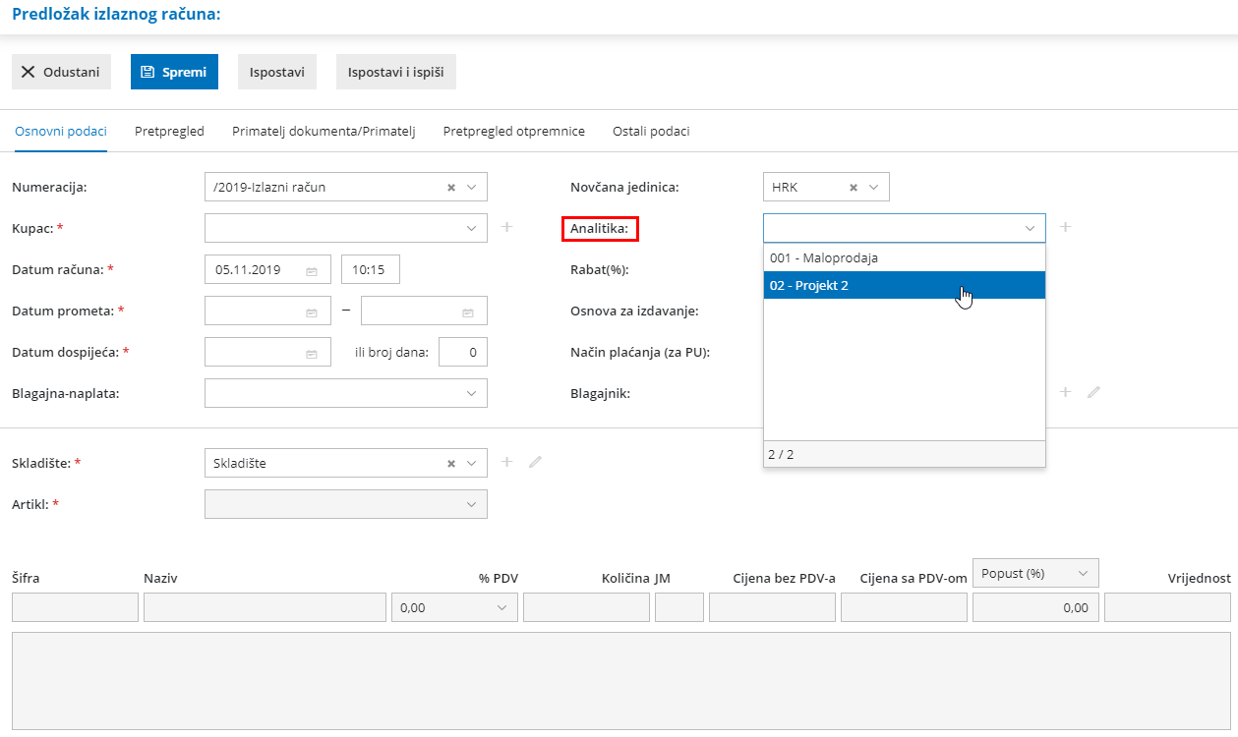Open the calendar for Datum računa
Viewport: 1238px width, 737px height.
(312, 270)
